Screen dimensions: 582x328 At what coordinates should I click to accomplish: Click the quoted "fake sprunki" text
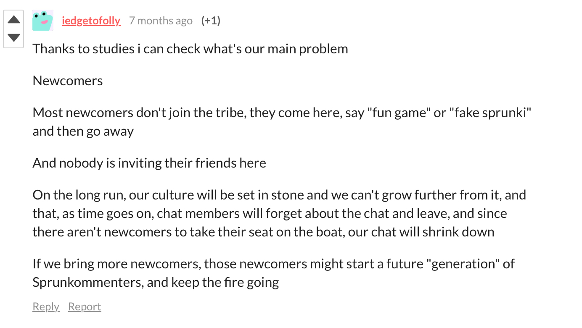(x=490, y=113)
